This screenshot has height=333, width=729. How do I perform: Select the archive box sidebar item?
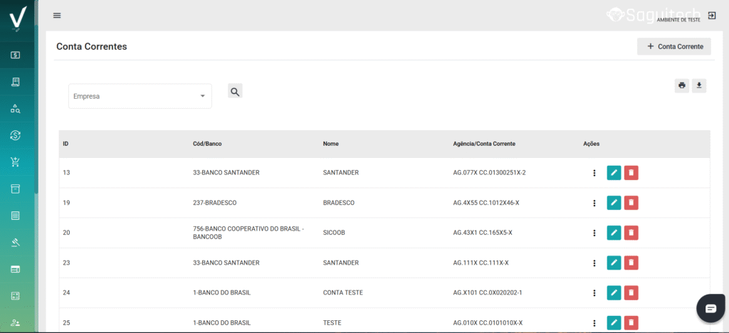[x=16, y=189]
